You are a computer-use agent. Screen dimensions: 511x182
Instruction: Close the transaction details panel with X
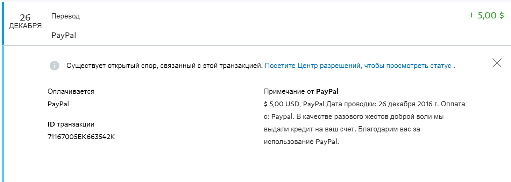(497, 63)
